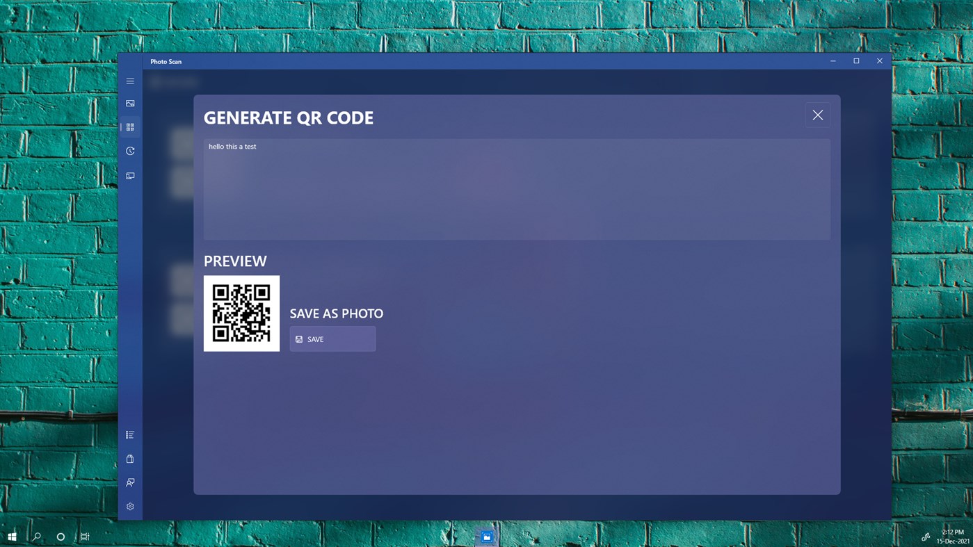Screen dimensions: 973x547
Task: Open the results list icon
Action: (x=130, y=434)
